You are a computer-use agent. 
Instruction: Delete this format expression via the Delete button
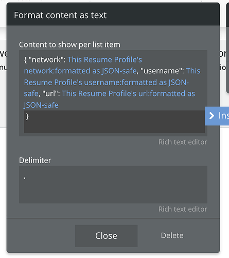[172, 235]
